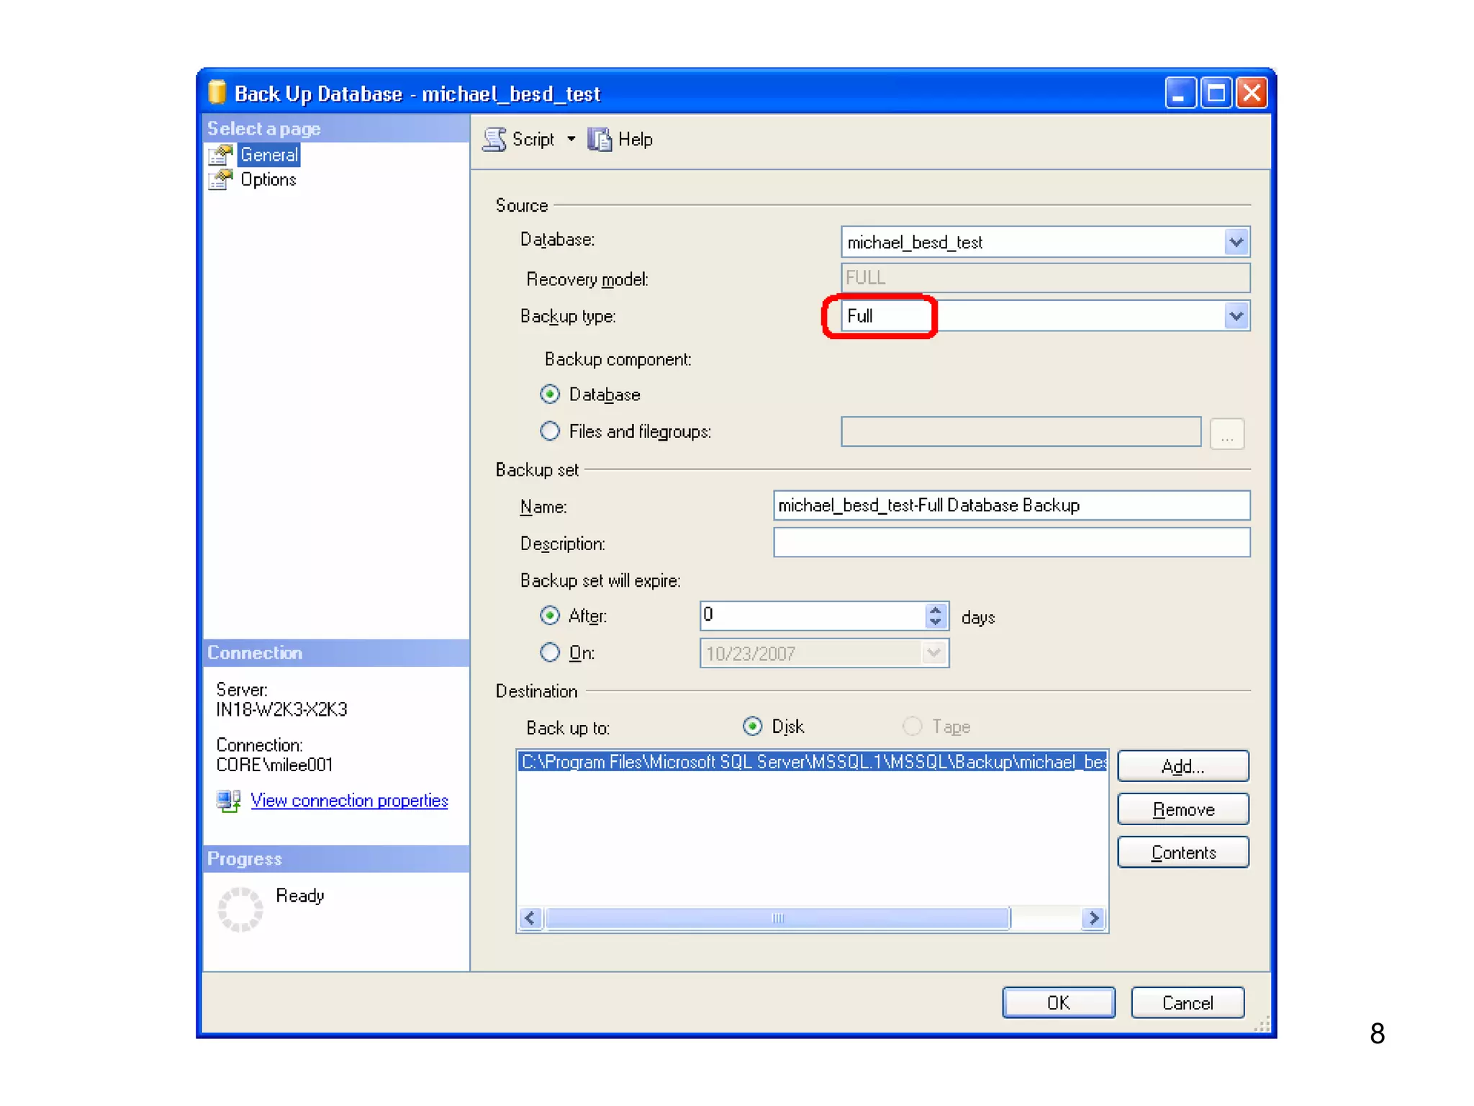
Task: Click the backup set Description field
Action: (x=1011, y=543)
